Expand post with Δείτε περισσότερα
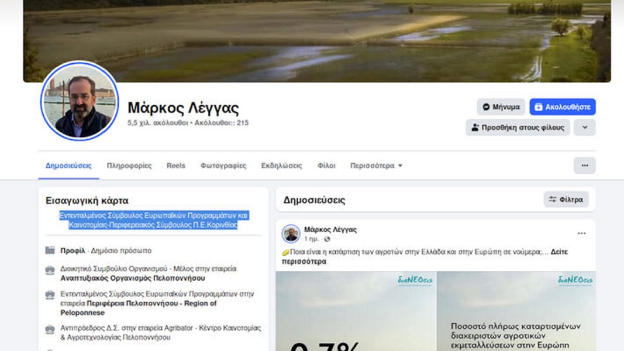Image resolution: width=624 pixels, height=351 pixels. click(425, 257)
